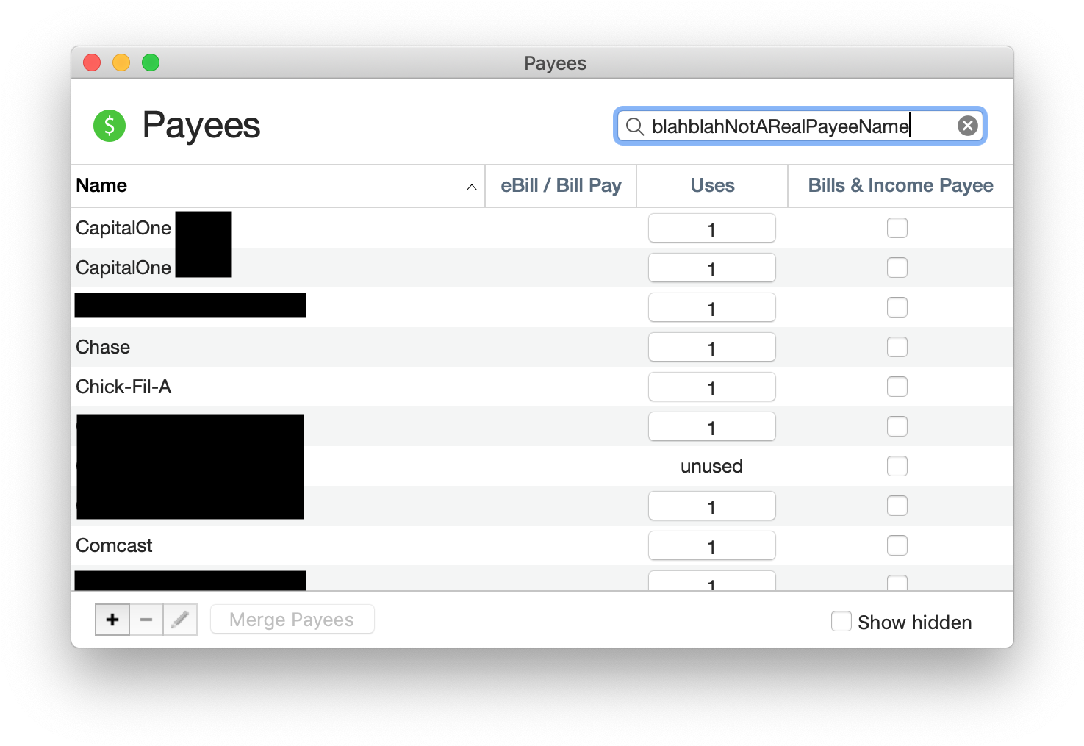Click the green dollar sign Payees icon
The height and width of the screenshot is (746, 1084).
pyautogui.click(x=110, y=126)
